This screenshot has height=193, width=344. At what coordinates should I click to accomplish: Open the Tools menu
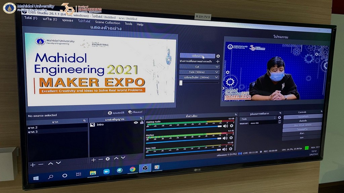point(128,24)
